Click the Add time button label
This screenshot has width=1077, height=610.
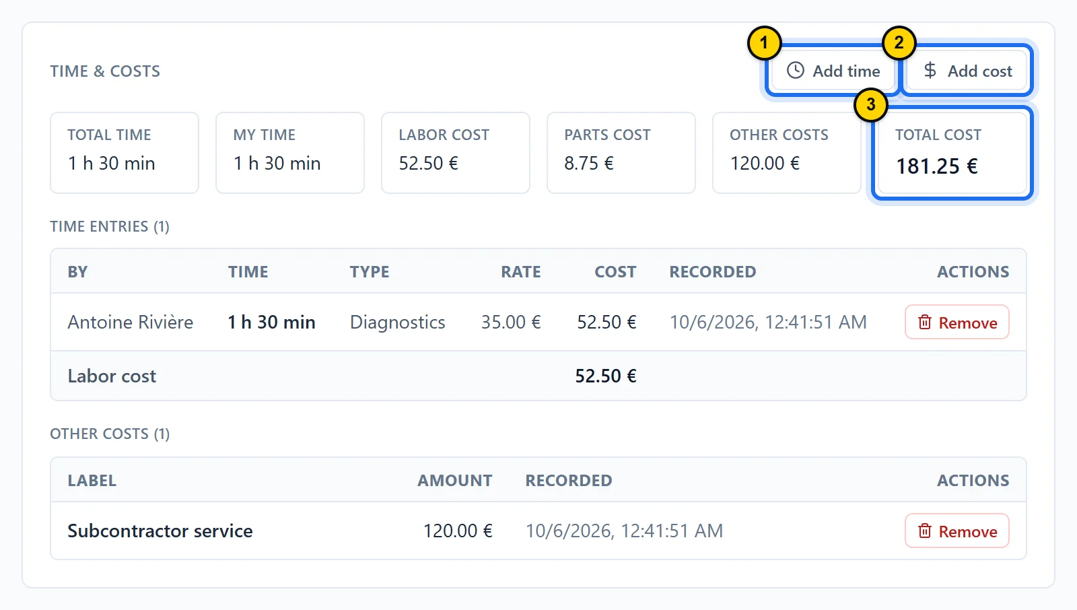[846, 71]
